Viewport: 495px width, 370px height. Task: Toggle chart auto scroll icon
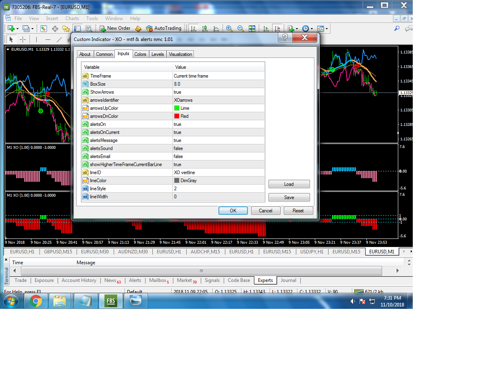266,29
